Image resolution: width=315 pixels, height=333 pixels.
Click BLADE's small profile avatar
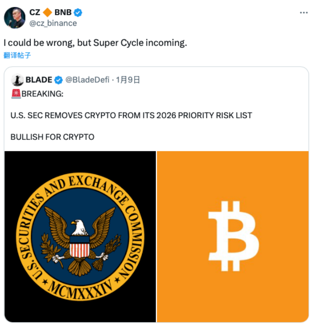(17, 80)
